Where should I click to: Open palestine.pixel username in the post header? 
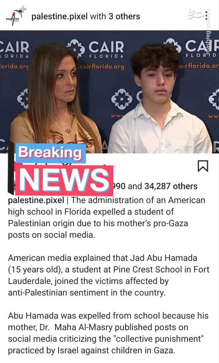pos(59,16)
